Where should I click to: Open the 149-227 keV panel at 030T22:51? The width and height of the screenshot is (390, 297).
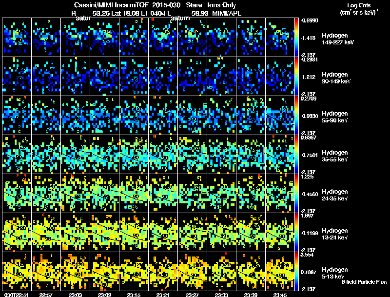pos(17,37)
